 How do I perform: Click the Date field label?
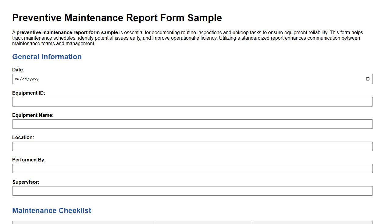pos(18,70)
